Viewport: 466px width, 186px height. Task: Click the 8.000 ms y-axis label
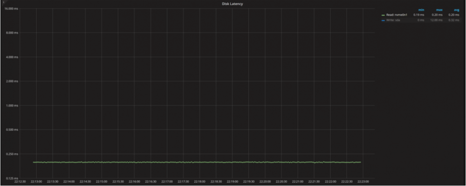(12, 33)
